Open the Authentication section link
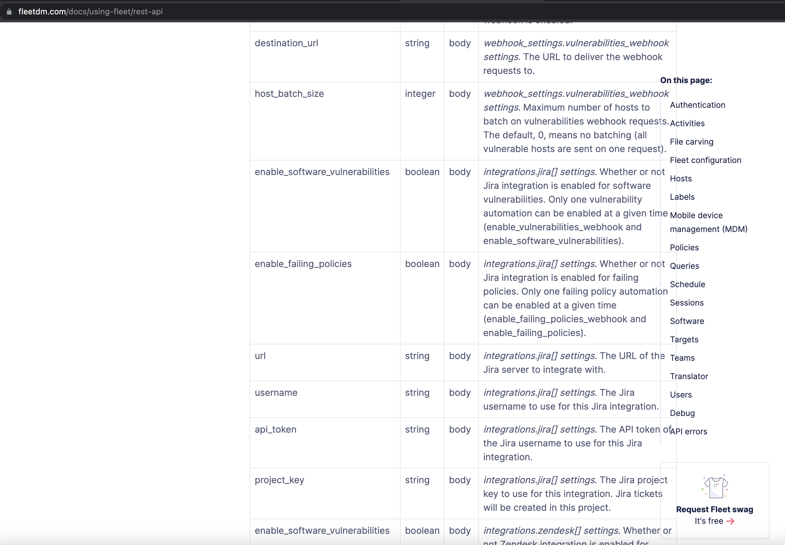 [x=697, y=105]
